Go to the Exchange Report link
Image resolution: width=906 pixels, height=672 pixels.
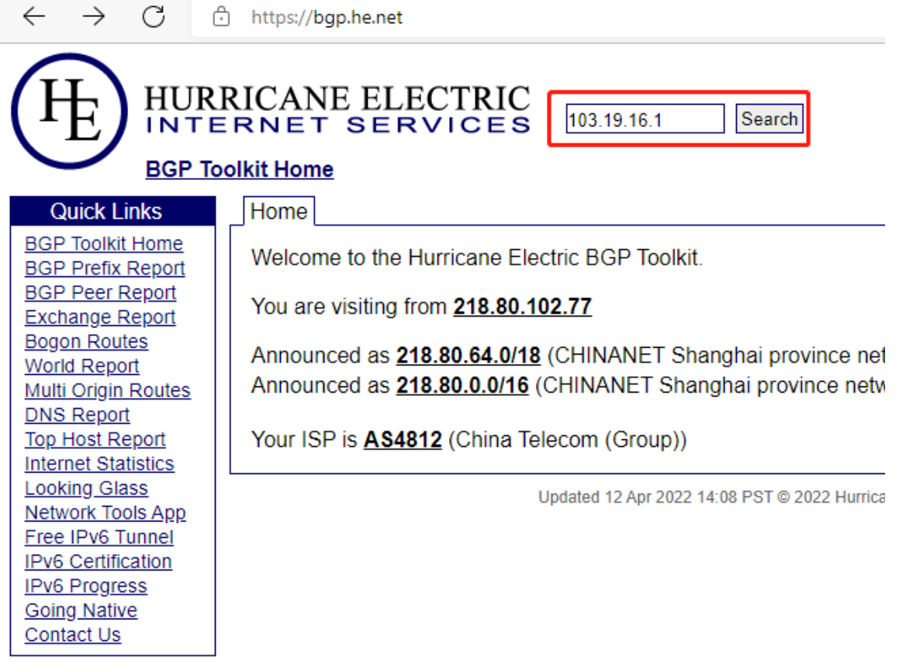tap(100, 317)
